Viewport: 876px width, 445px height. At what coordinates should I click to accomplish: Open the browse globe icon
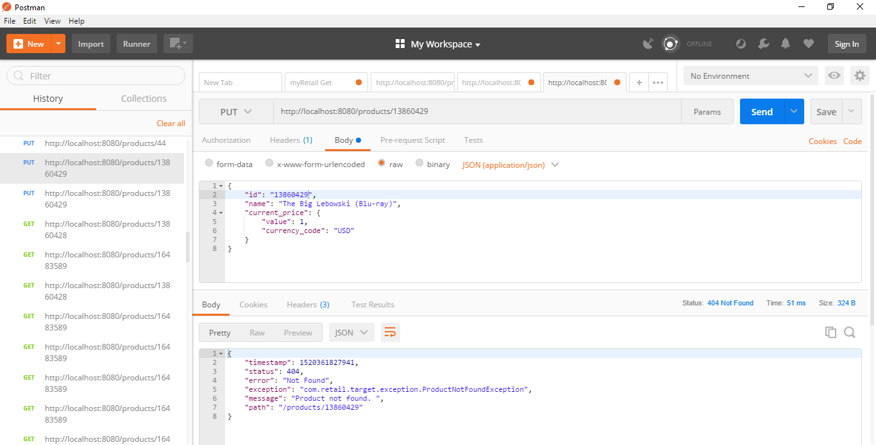click(x=741, y=44)
